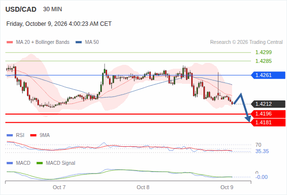The height and width of the screenshot is (195, 287).
Task: Click the red 1.4181 support price tag
Action: 269,122
